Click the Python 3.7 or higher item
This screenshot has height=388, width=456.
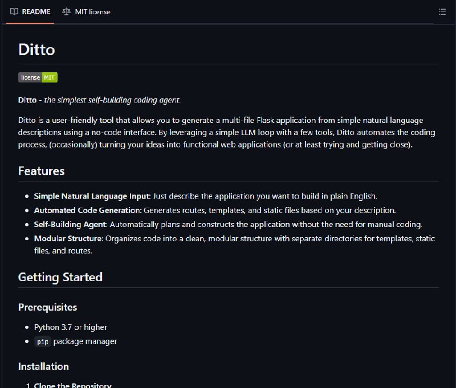pyautogui.click(x=70, y=327)
